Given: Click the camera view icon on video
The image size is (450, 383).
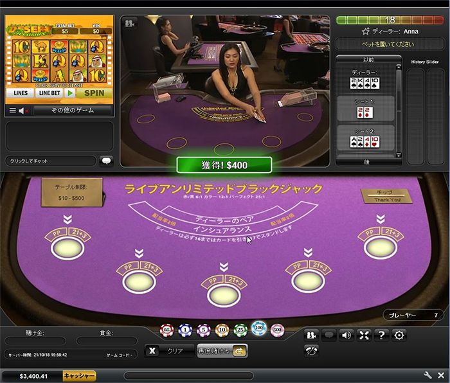Looking at the screenshot, I should pyautogui.click(x=130, y=23).
